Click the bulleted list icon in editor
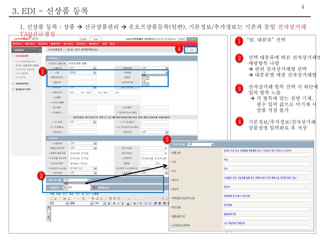Screen dimensions: 320x240 coord(150,203)
